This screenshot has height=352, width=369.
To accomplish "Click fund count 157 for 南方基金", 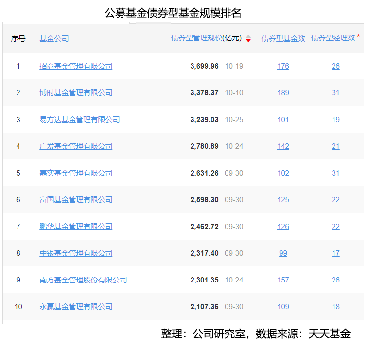I will click(283, 280).
